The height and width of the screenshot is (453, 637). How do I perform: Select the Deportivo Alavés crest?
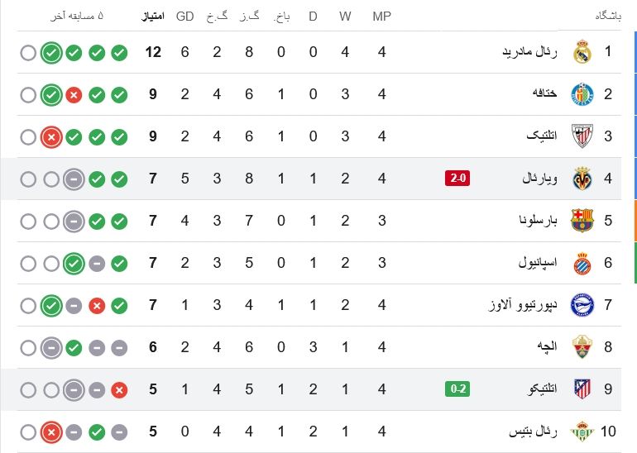[x=582, y=305]
